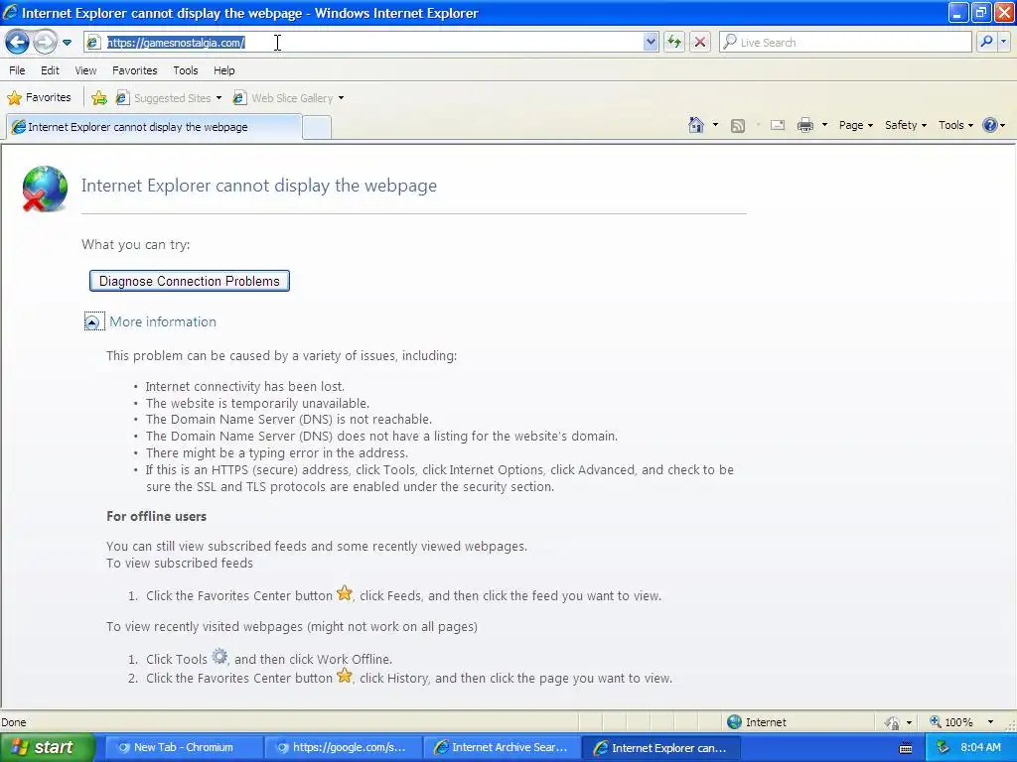This screenshot has height=762, width=1017.
Task: Click the address bar URL field
Action: click(373, 42)
